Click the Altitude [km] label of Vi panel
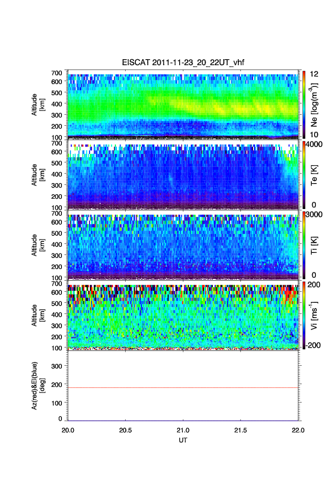Screen dimensions: 327x491 [37, 315]
